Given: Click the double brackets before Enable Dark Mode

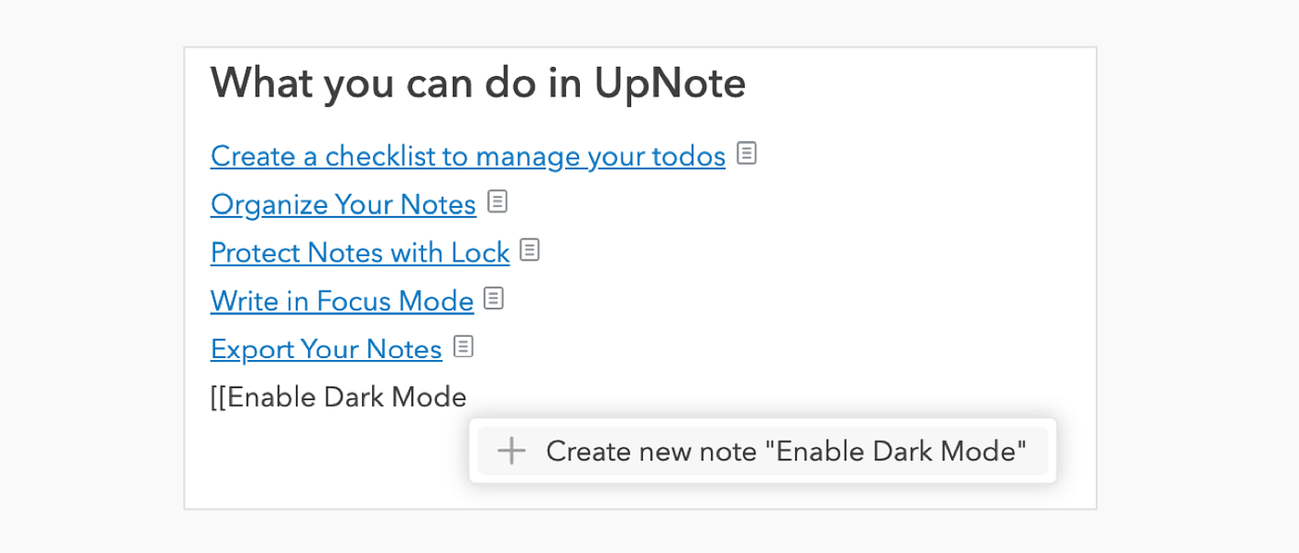Looking at the screenshot, I should tap(218, 398).
